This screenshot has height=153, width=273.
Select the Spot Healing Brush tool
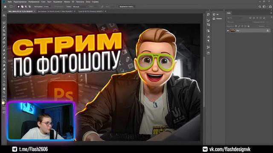coord(4,42)
